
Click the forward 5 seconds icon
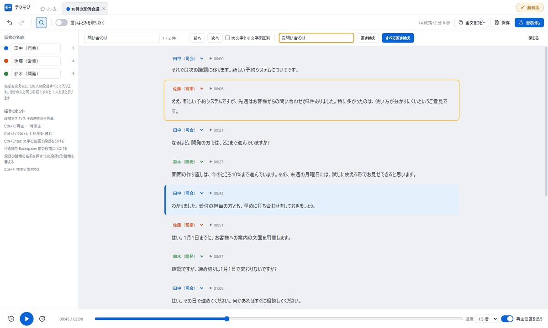[x=42, y=319]
